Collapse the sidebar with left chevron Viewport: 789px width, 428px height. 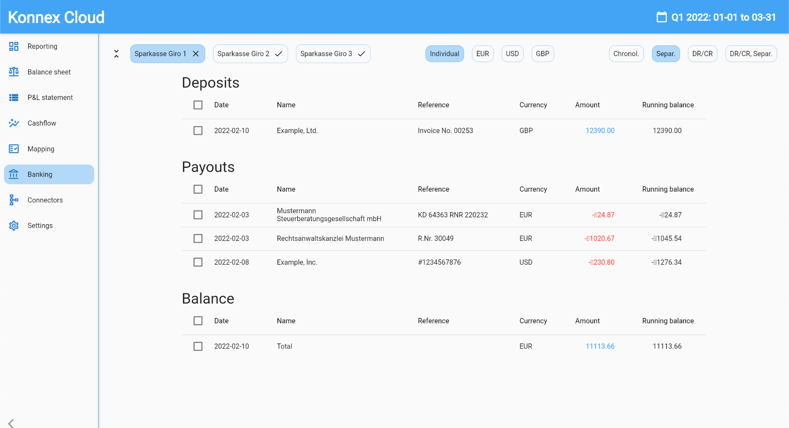pyautogui.click(x=11, y=423)
